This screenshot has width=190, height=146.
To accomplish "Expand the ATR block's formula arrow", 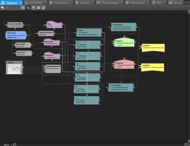I will click(48, 26).
